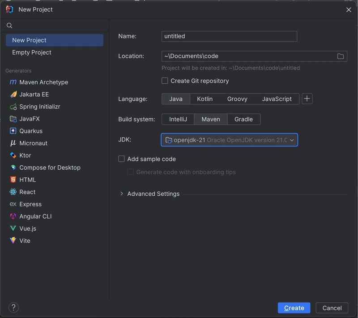The width and height of the screenshot is (358, 318).
Task: Choose the Angular CLI generator icon
Action: [13, 216]
